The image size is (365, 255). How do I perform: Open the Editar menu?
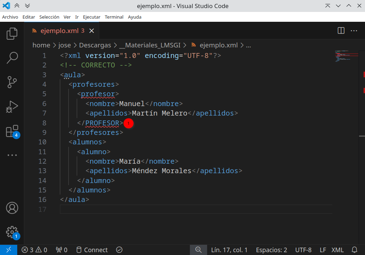[28, 17]
